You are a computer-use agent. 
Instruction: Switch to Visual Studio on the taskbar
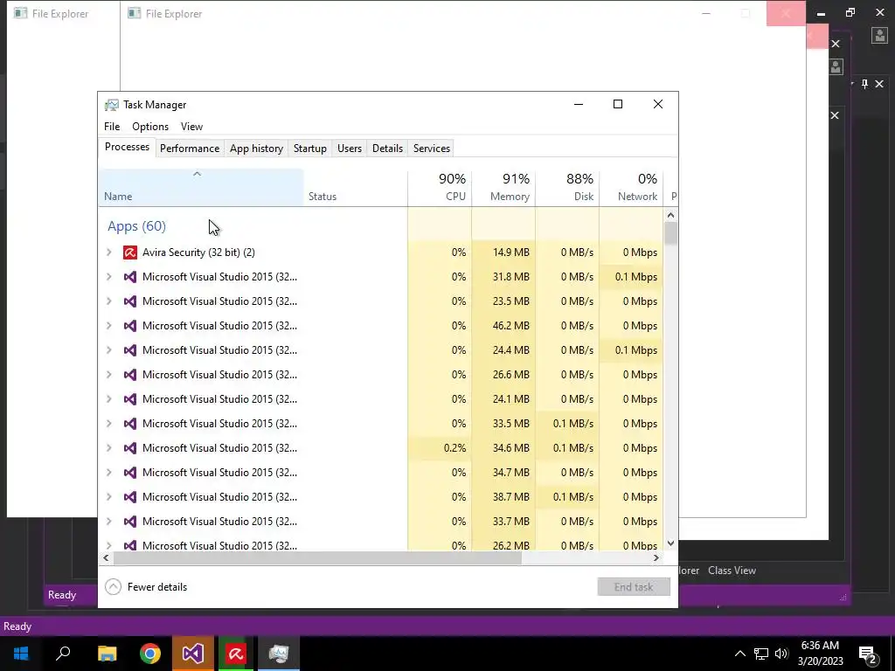coord(193,654)
